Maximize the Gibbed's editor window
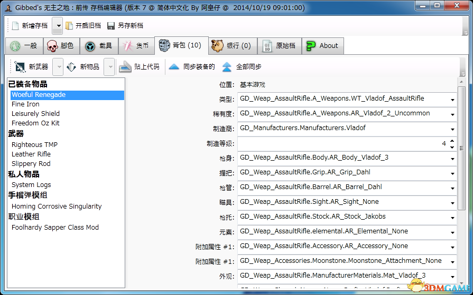Image resolution: width=473 pixels, height=295 pixels. pyautogui.click(x=437, y=6)
